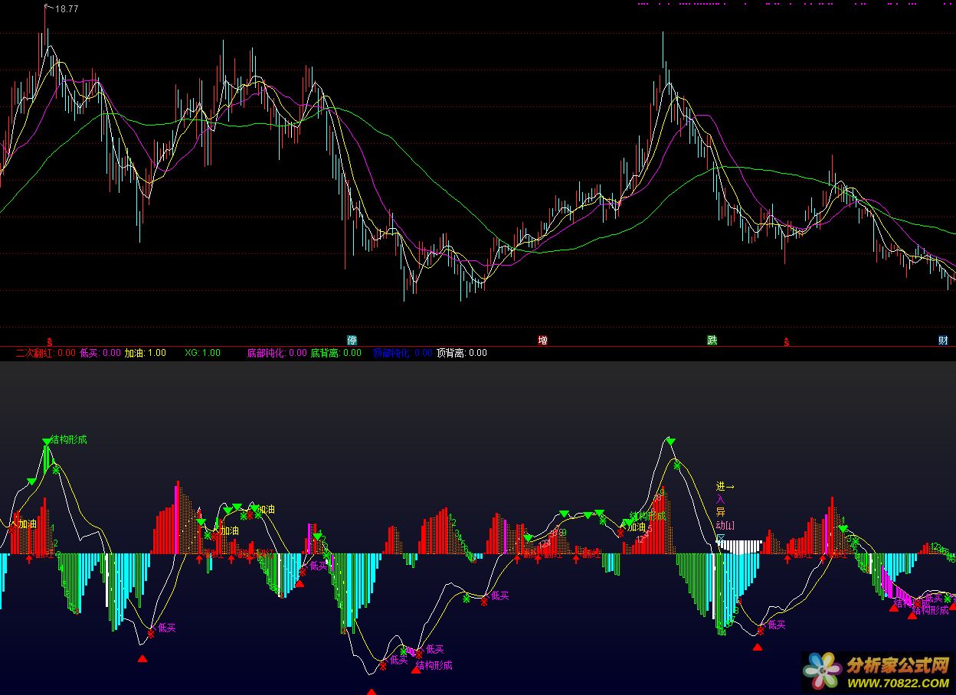The height and width of the screenshot is (695, 956).
Task: Select the 顶部钝化: 0.00 indicator value
Action: pos(403,353)
